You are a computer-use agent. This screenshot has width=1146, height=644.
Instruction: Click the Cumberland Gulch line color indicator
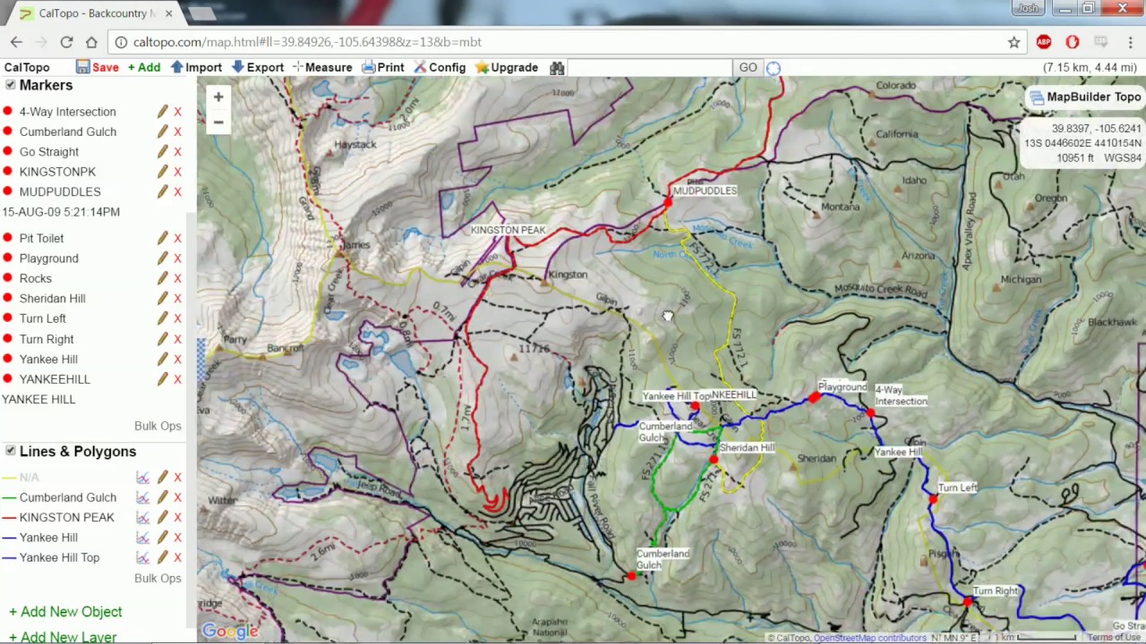(x=9, y=497)
